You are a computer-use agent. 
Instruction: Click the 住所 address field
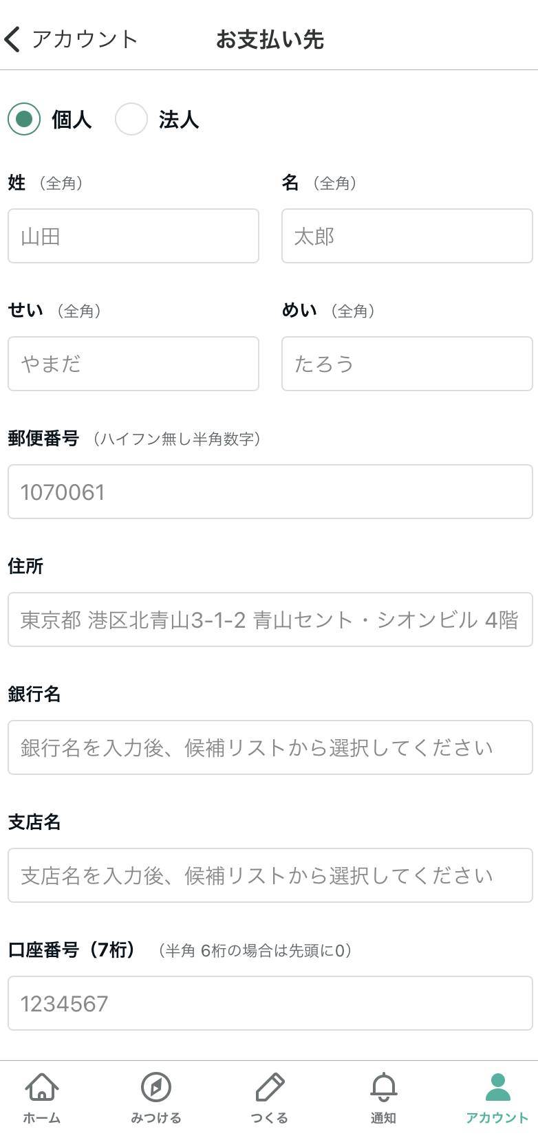[x=270, y=620]
